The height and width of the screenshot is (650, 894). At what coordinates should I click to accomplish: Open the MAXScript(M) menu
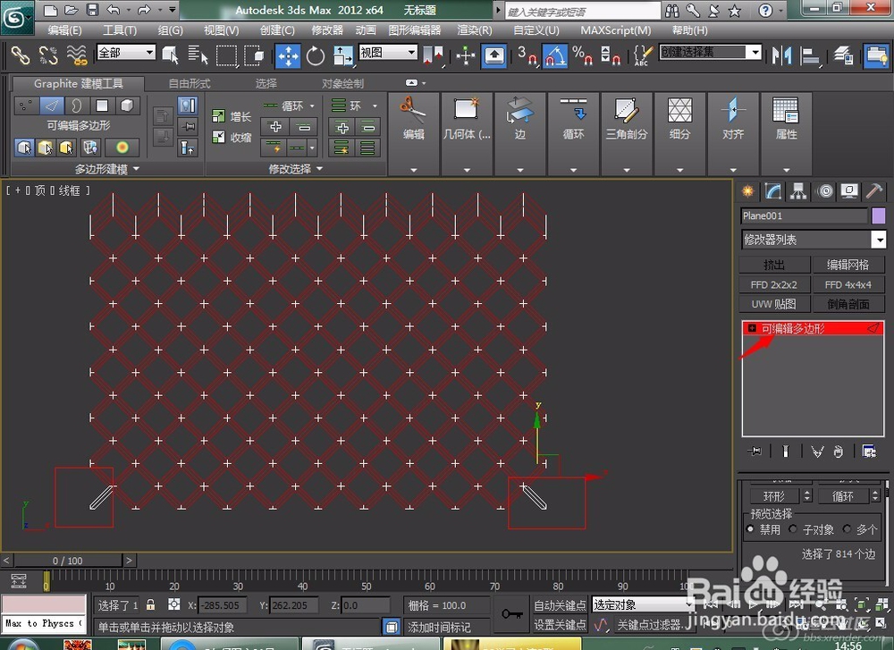click(x=615, y=30)
